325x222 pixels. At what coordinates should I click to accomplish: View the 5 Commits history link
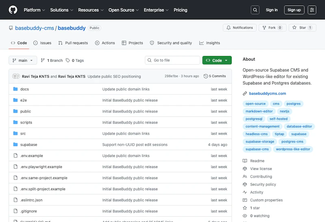pyautogui.click(x=215, y=76)
